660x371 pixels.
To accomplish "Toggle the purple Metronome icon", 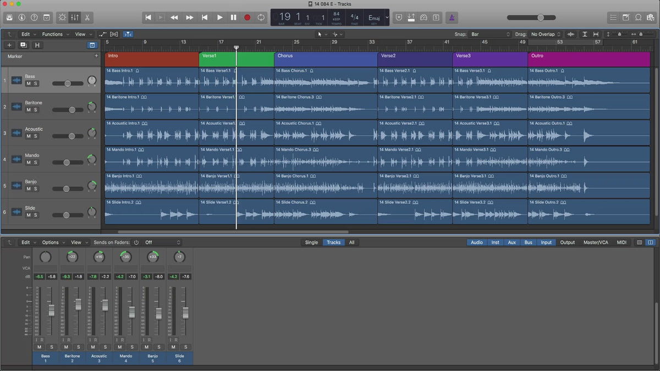I will coord(451,18).
